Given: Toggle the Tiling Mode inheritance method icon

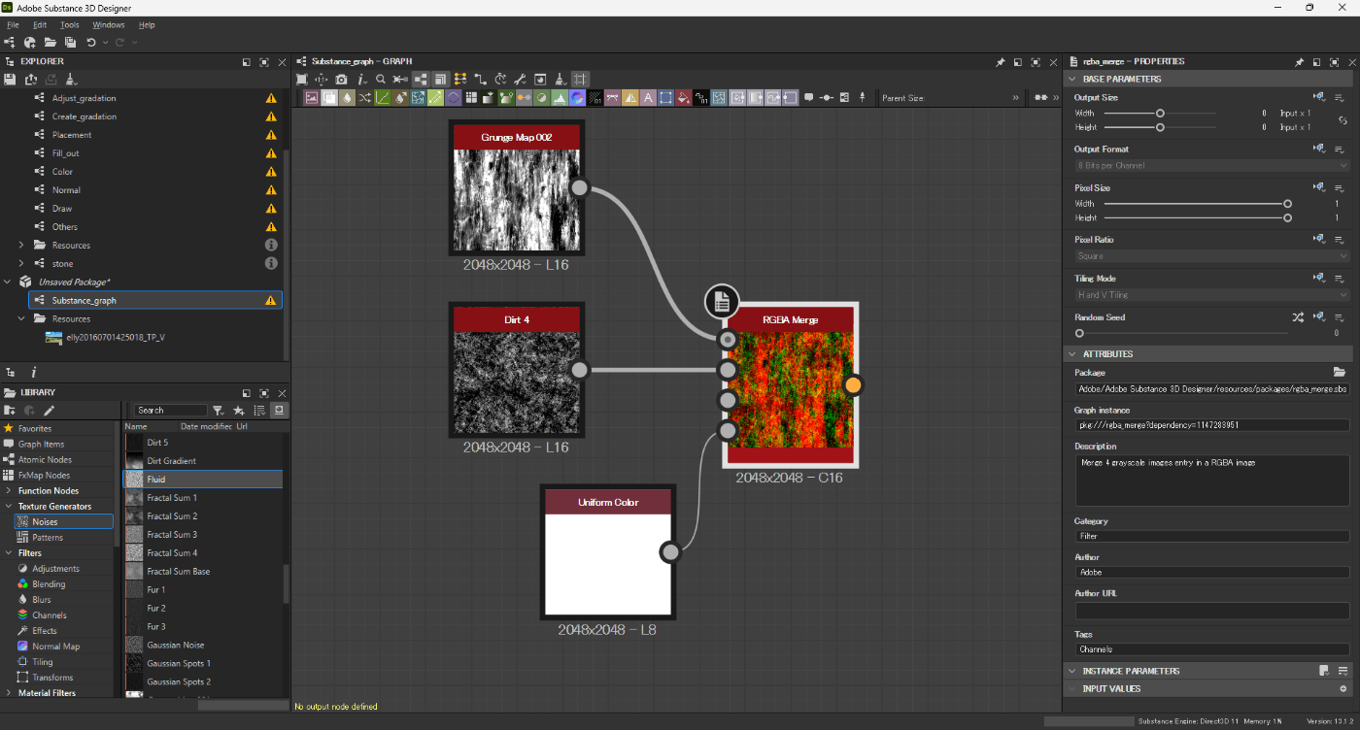Looking at the screenshot, I should [x=1319, y=278].
